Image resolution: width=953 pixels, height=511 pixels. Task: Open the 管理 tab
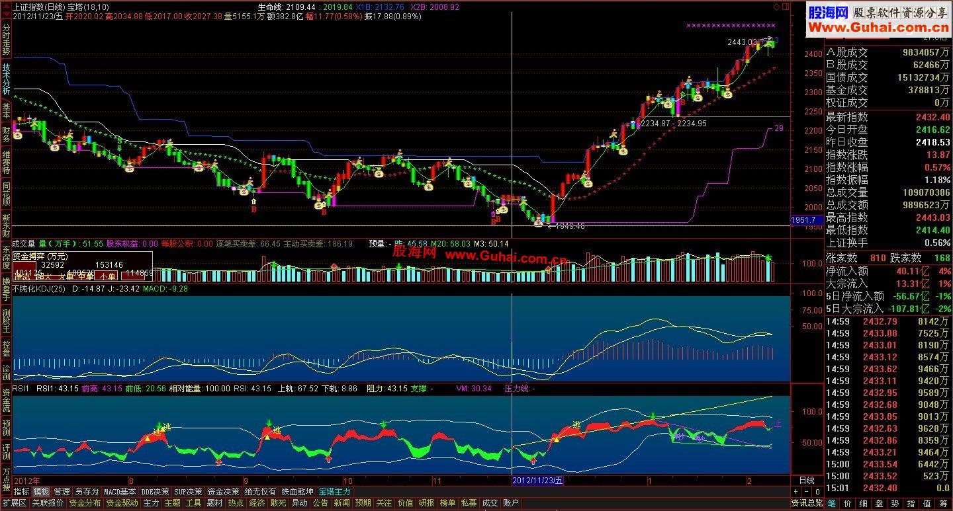62,492
